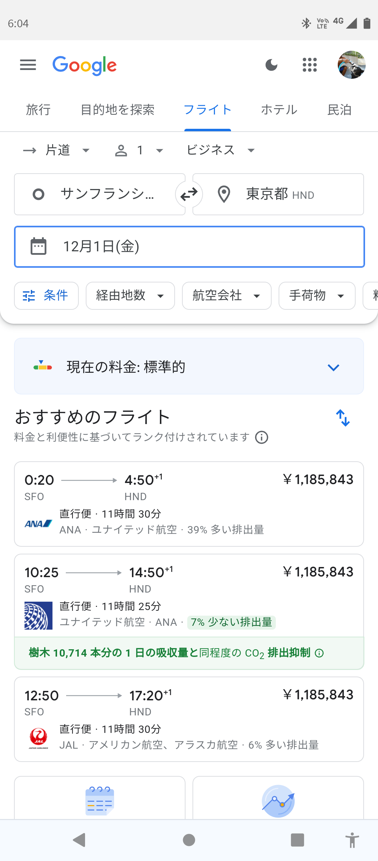Select the 0:20 ANA flight
The image size is (378, 861).
click(189, 504)
